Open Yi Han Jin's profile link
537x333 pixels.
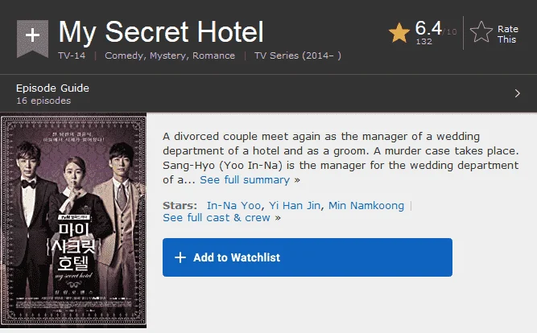(295, 205)
